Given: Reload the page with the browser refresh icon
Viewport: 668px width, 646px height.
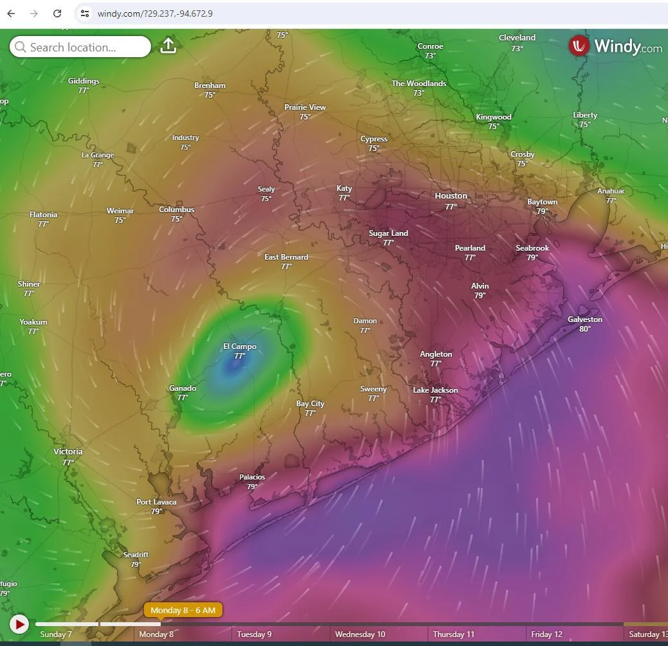Looking at the screenshot, I should [57, 13].
